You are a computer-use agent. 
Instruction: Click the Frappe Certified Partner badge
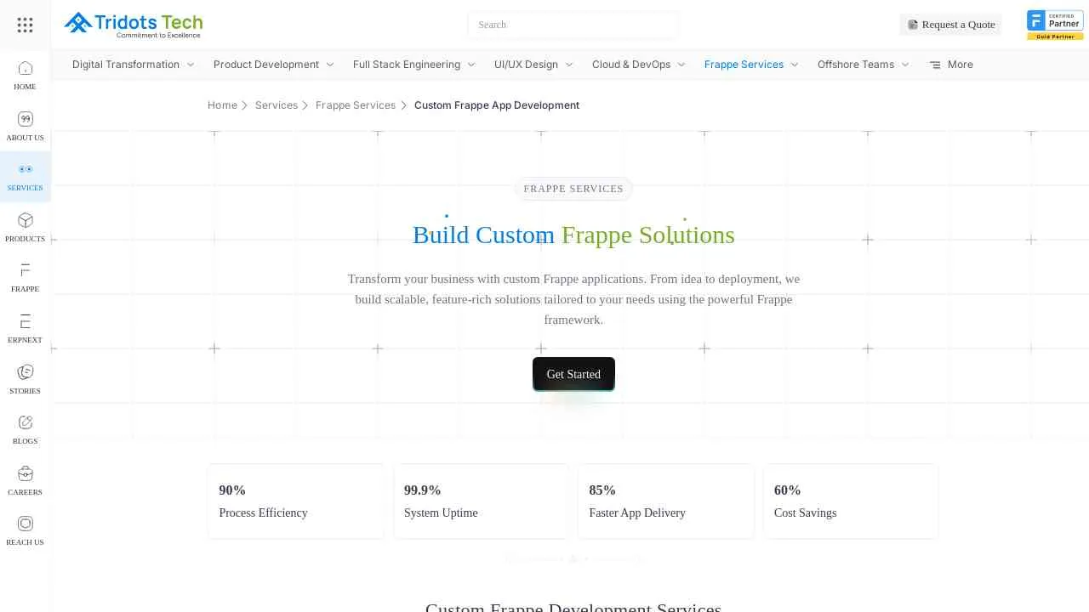pos(1055,25)
